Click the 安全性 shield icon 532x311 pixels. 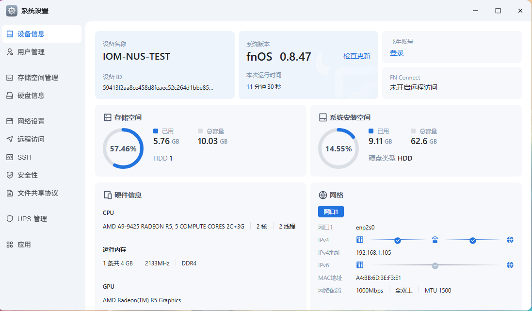tap(10, 175)
